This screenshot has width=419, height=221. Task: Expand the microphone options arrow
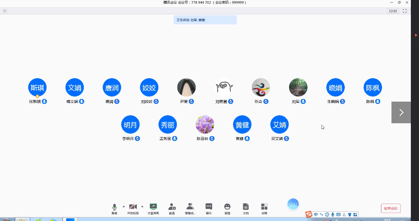(124, 206)
